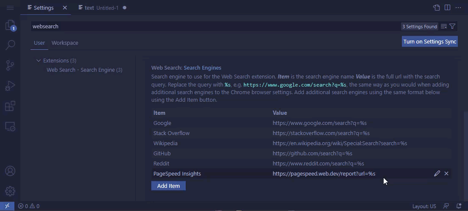Click the pagespeed.web.dev URL value

click(x=324, y=173)
